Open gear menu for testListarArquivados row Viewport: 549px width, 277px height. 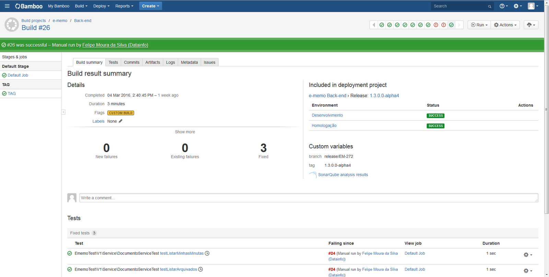pyautogui.click(x=528, y=271)
